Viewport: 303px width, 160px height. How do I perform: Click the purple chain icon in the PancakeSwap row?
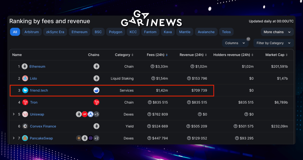91,138
